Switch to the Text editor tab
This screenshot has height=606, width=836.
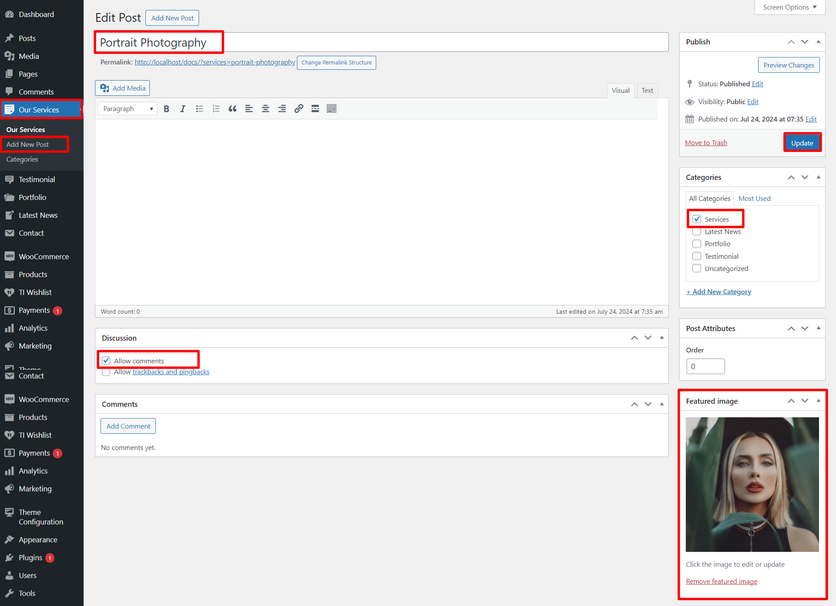point(647,91)
